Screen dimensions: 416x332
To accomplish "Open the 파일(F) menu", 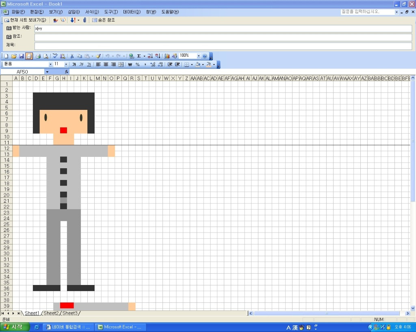I will click(x=18, y=12).
